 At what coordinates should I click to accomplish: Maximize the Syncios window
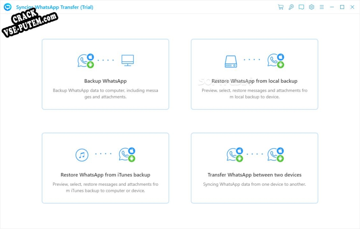tap(342, 7)
